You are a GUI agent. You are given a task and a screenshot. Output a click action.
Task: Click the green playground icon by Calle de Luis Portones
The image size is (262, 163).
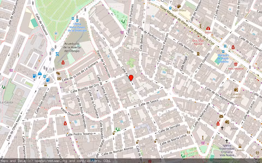[123, 21]
